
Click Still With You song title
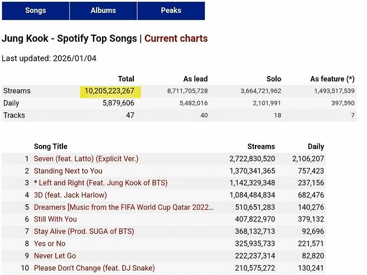[55, 219]
